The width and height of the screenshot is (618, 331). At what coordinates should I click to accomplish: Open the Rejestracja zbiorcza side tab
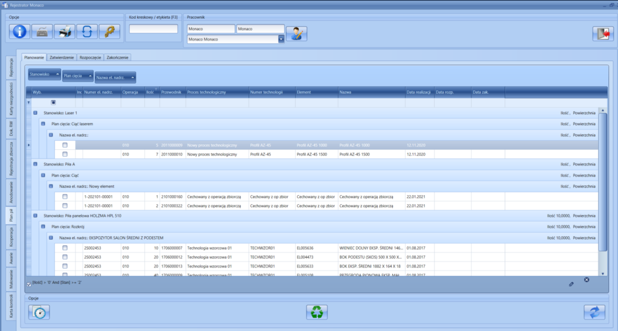[x=11, y=157]
